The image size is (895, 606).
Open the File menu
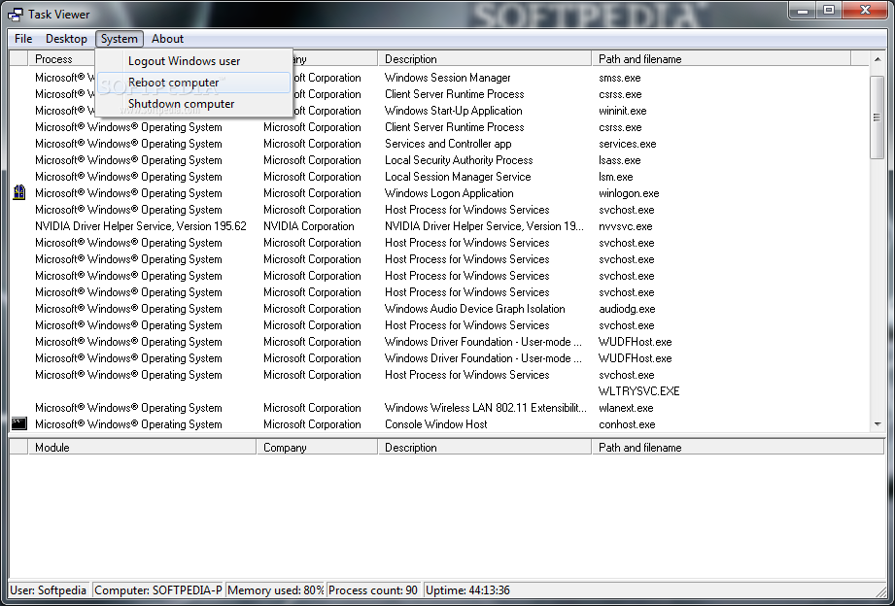[x=23, y=39]
